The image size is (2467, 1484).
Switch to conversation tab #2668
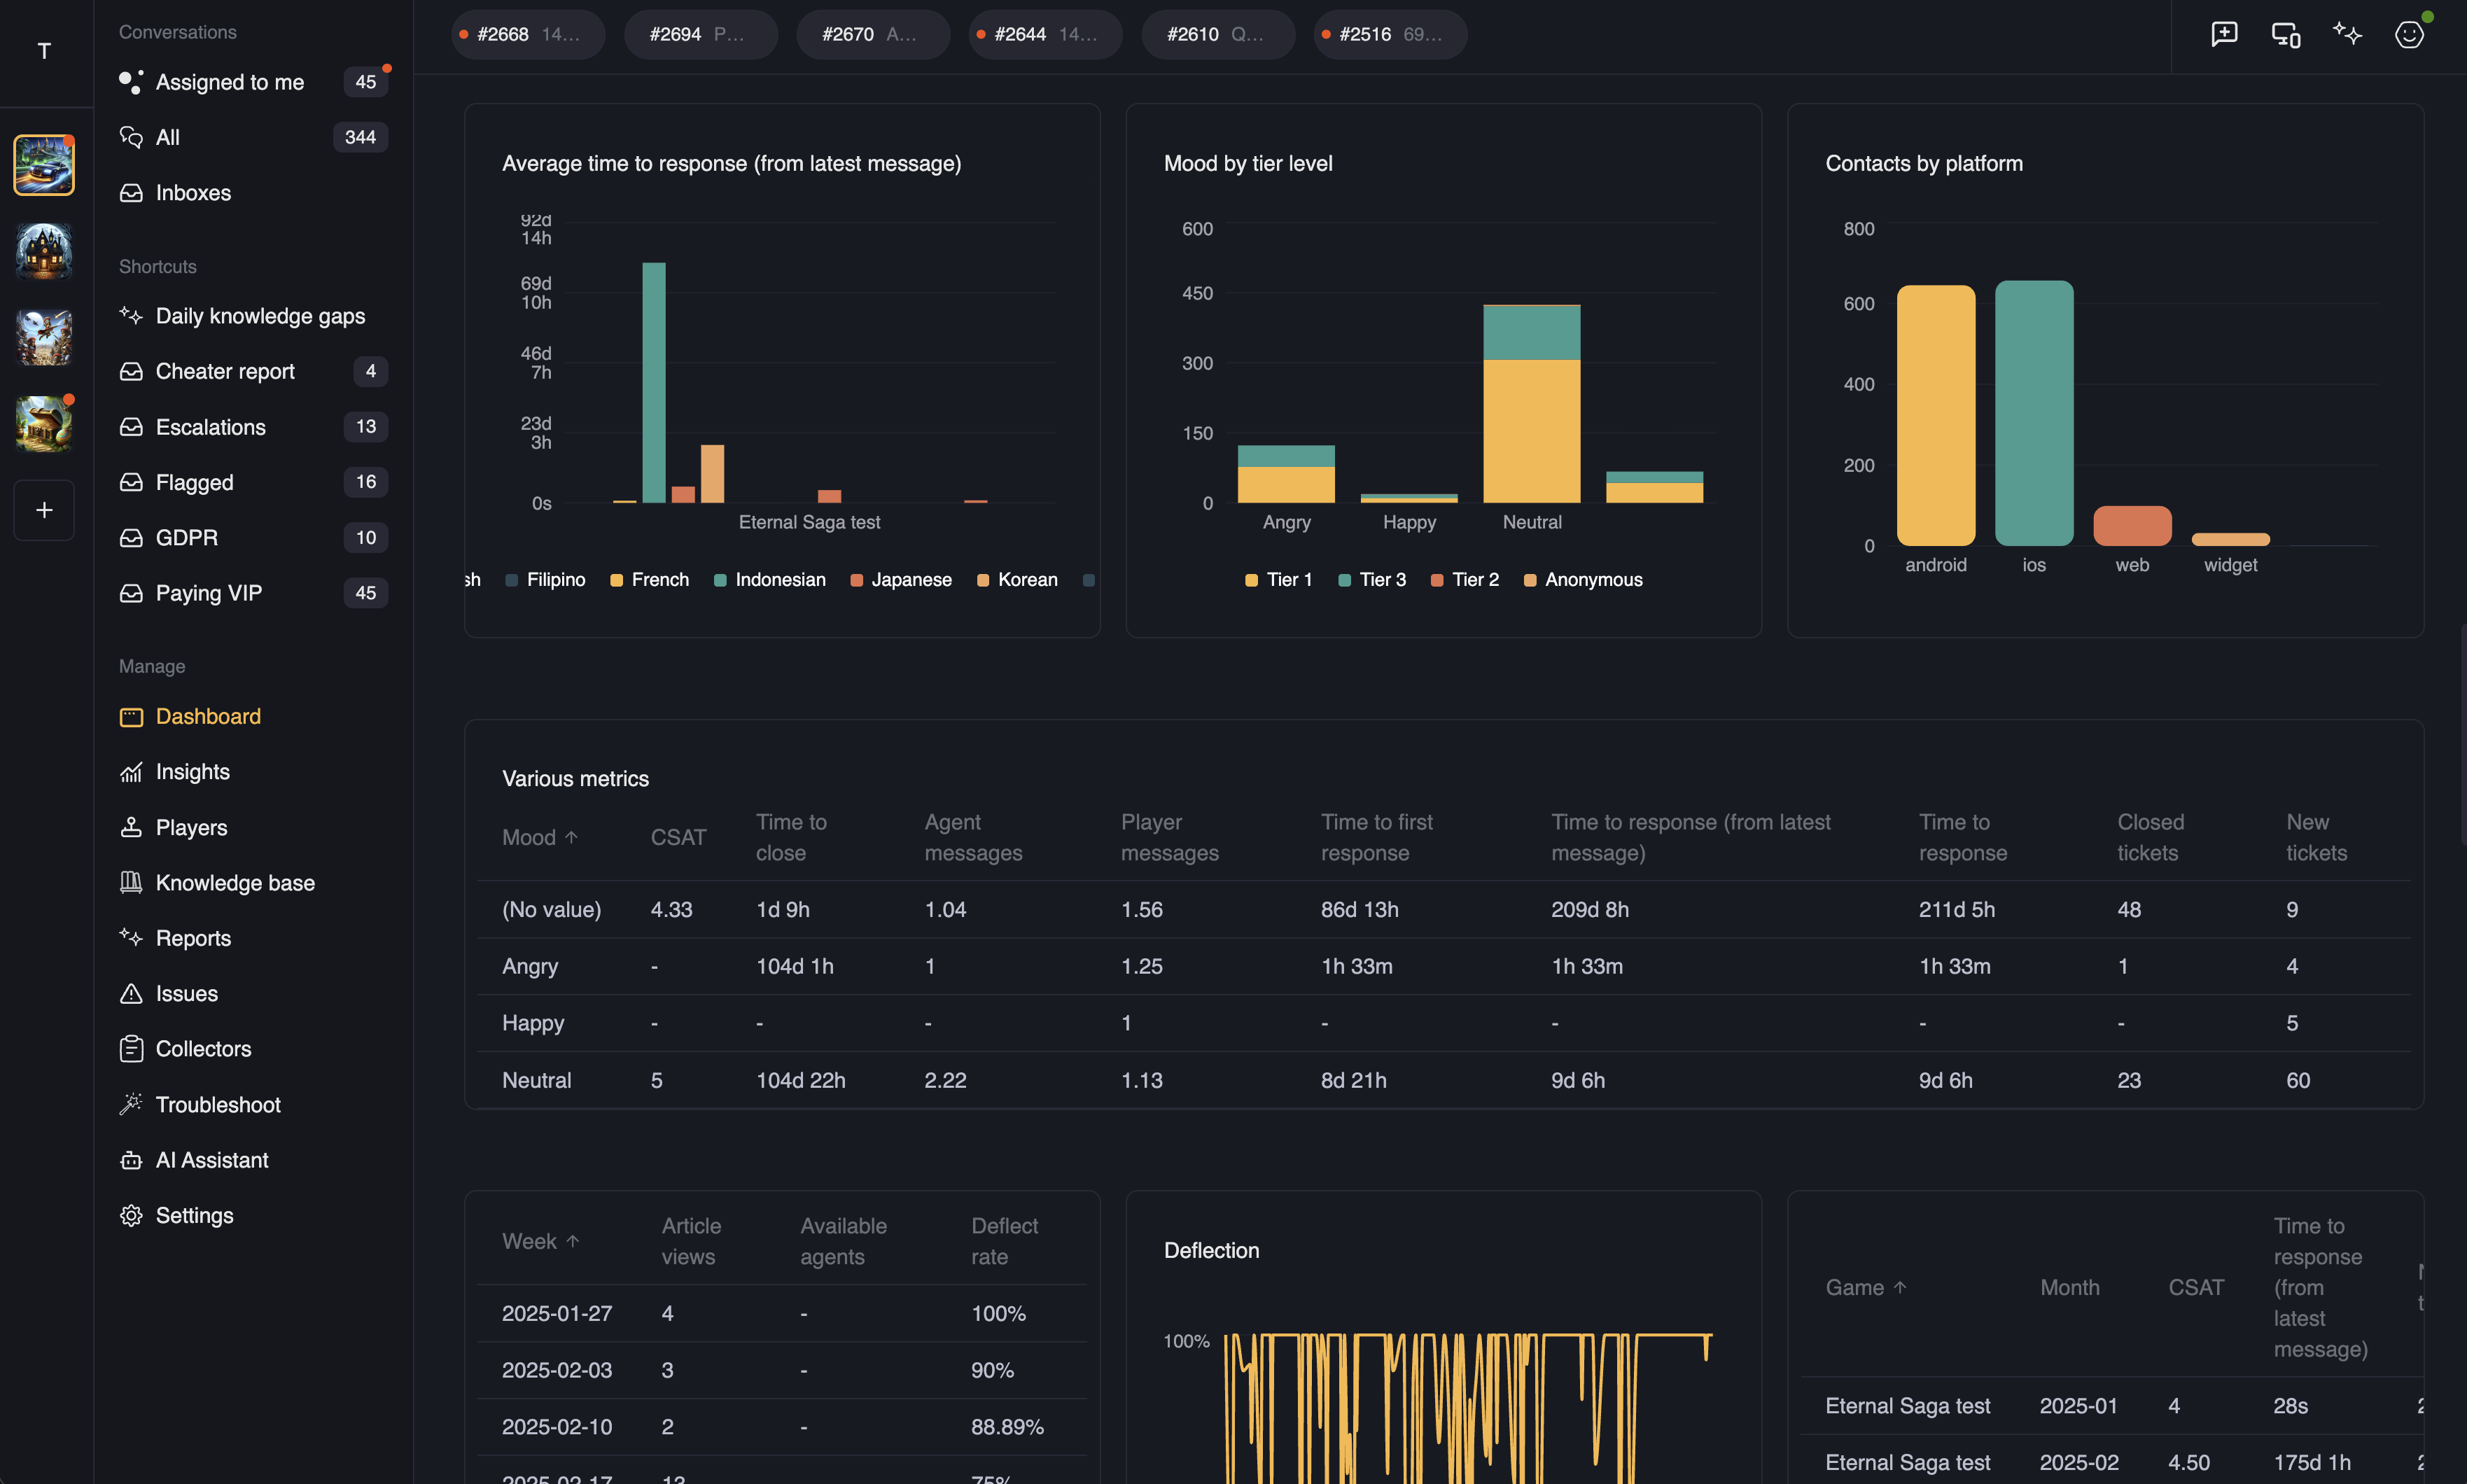pyautogui.click(x=527, y=34)
